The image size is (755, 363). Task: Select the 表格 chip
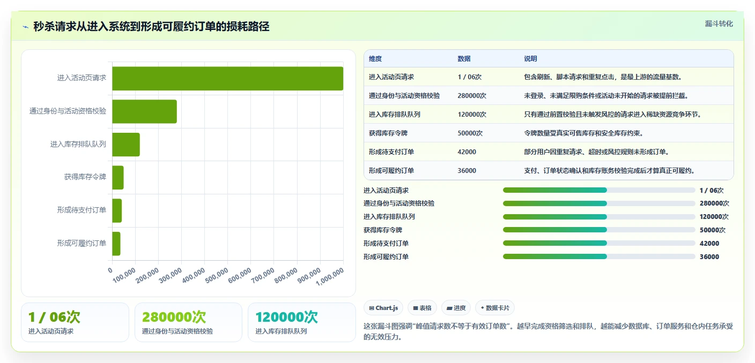pos(422,308)
